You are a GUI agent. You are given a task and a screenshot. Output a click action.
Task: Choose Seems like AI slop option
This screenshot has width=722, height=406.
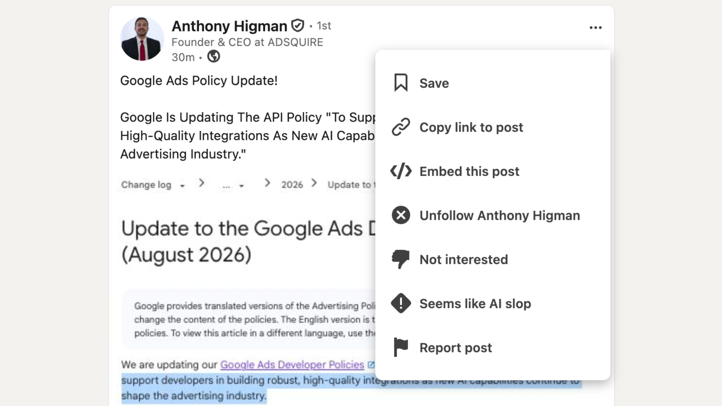pyautogui.click(x=475, y=303)
